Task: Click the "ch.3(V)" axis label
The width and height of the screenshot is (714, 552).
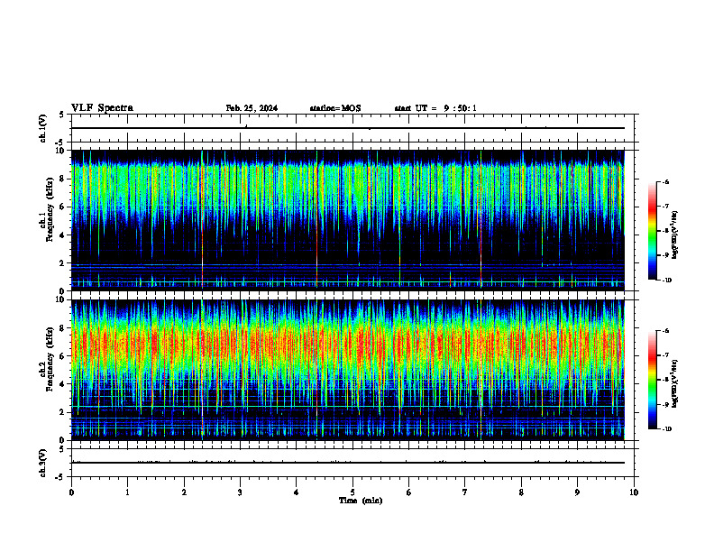Action: click(x=42, y=463)
